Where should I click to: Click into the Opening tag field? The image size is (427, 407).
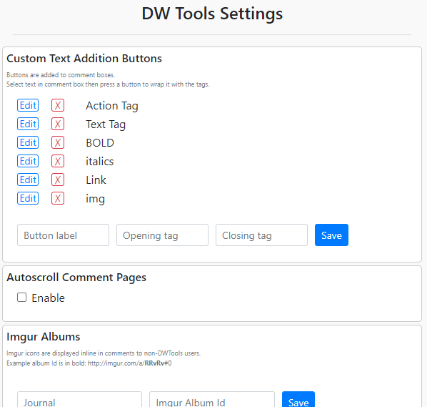tap(162, 235)
